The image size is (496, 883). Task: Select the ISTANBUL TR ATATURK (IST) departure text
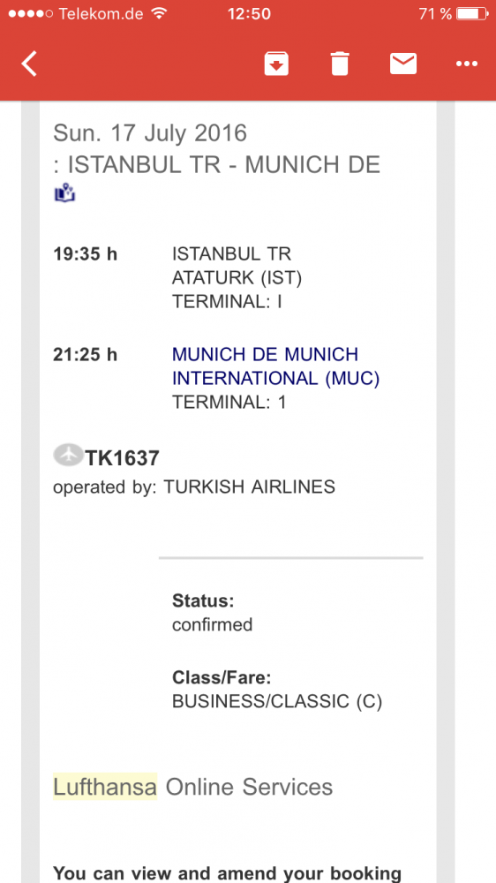pos(237,267)
